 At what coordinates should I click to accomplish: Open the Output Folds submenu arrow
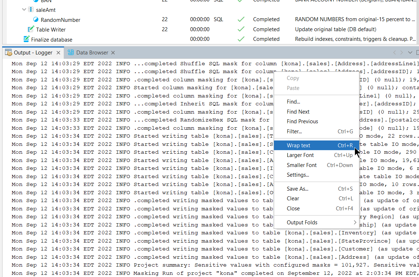(355, 222)
